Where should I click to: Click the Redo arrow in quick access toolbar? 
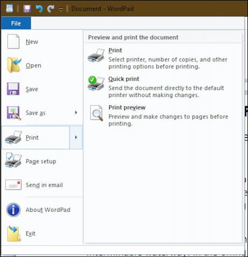(x=51, y=9)
